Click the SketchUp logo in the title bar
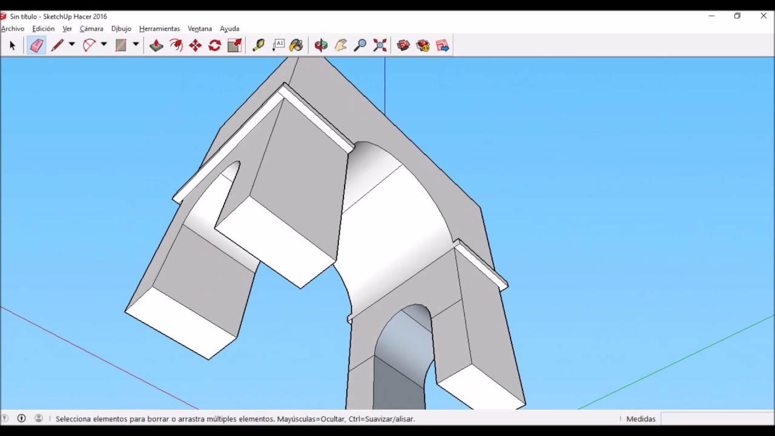This screenshot has height=436, width=775. pos(3,16)
